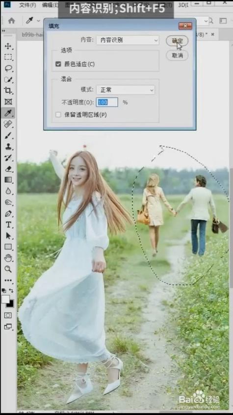Image resolution: width=233 pixels, height=415 pixels.
Task: Select the History Brush tool
Action: tap(8, 158)
